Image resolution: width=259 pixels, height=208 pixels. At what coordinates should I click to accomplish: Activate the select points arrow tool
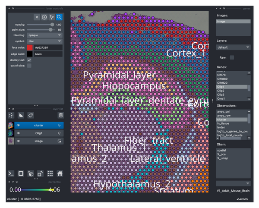[x=52, y=17]
